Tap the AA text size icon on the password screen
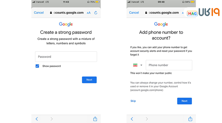The width and height of the screenshot is (222, 123). [x=89, y=13]
